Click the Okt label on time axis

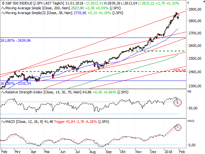click(x=123, y=152)
